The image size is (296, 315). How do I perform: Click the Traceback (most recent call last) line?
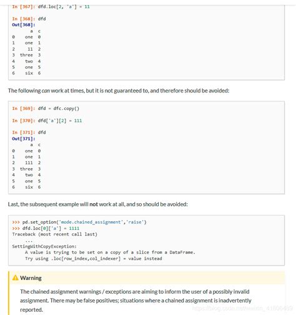55,234
